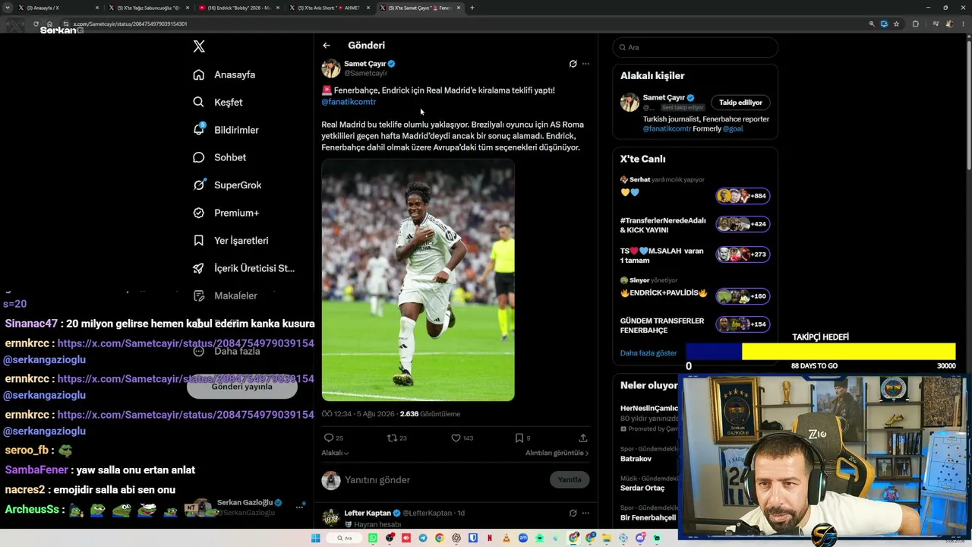
Task: Open the Chrome three-dot menu
Action: click(x=961, y=24)
